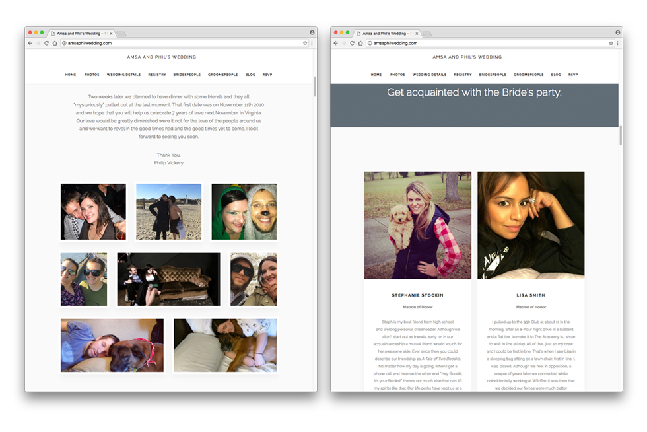Open the photo of woman sleeping with dog on bed
This screenshot has width=647, height=432.
225,345
